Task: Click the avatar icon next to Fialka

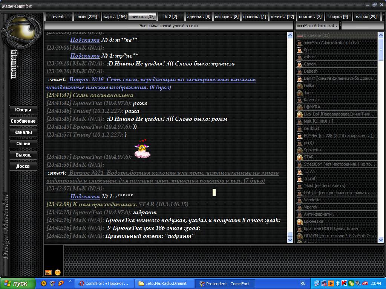Action: (x=300, y=86)
